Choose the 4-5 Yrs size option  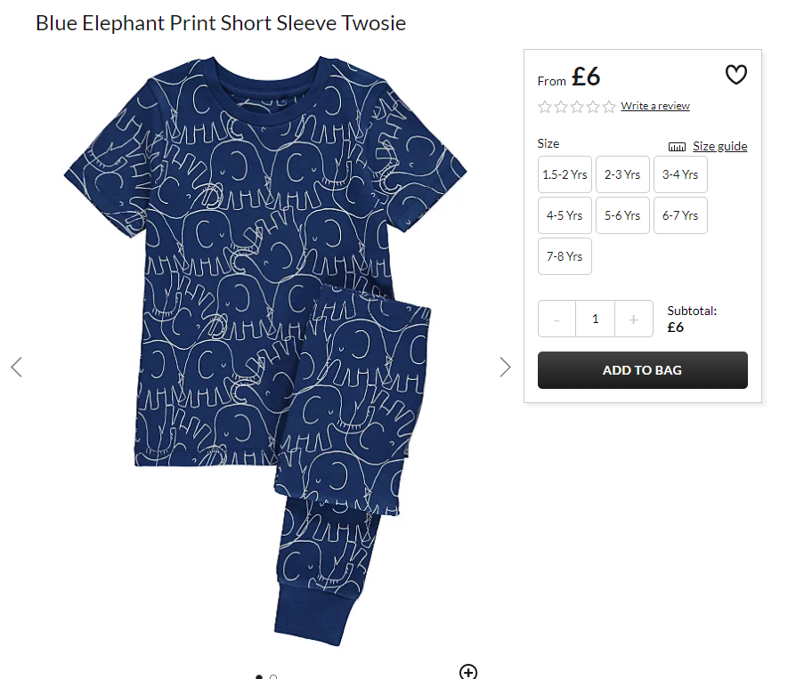click(x=565, y=215)
